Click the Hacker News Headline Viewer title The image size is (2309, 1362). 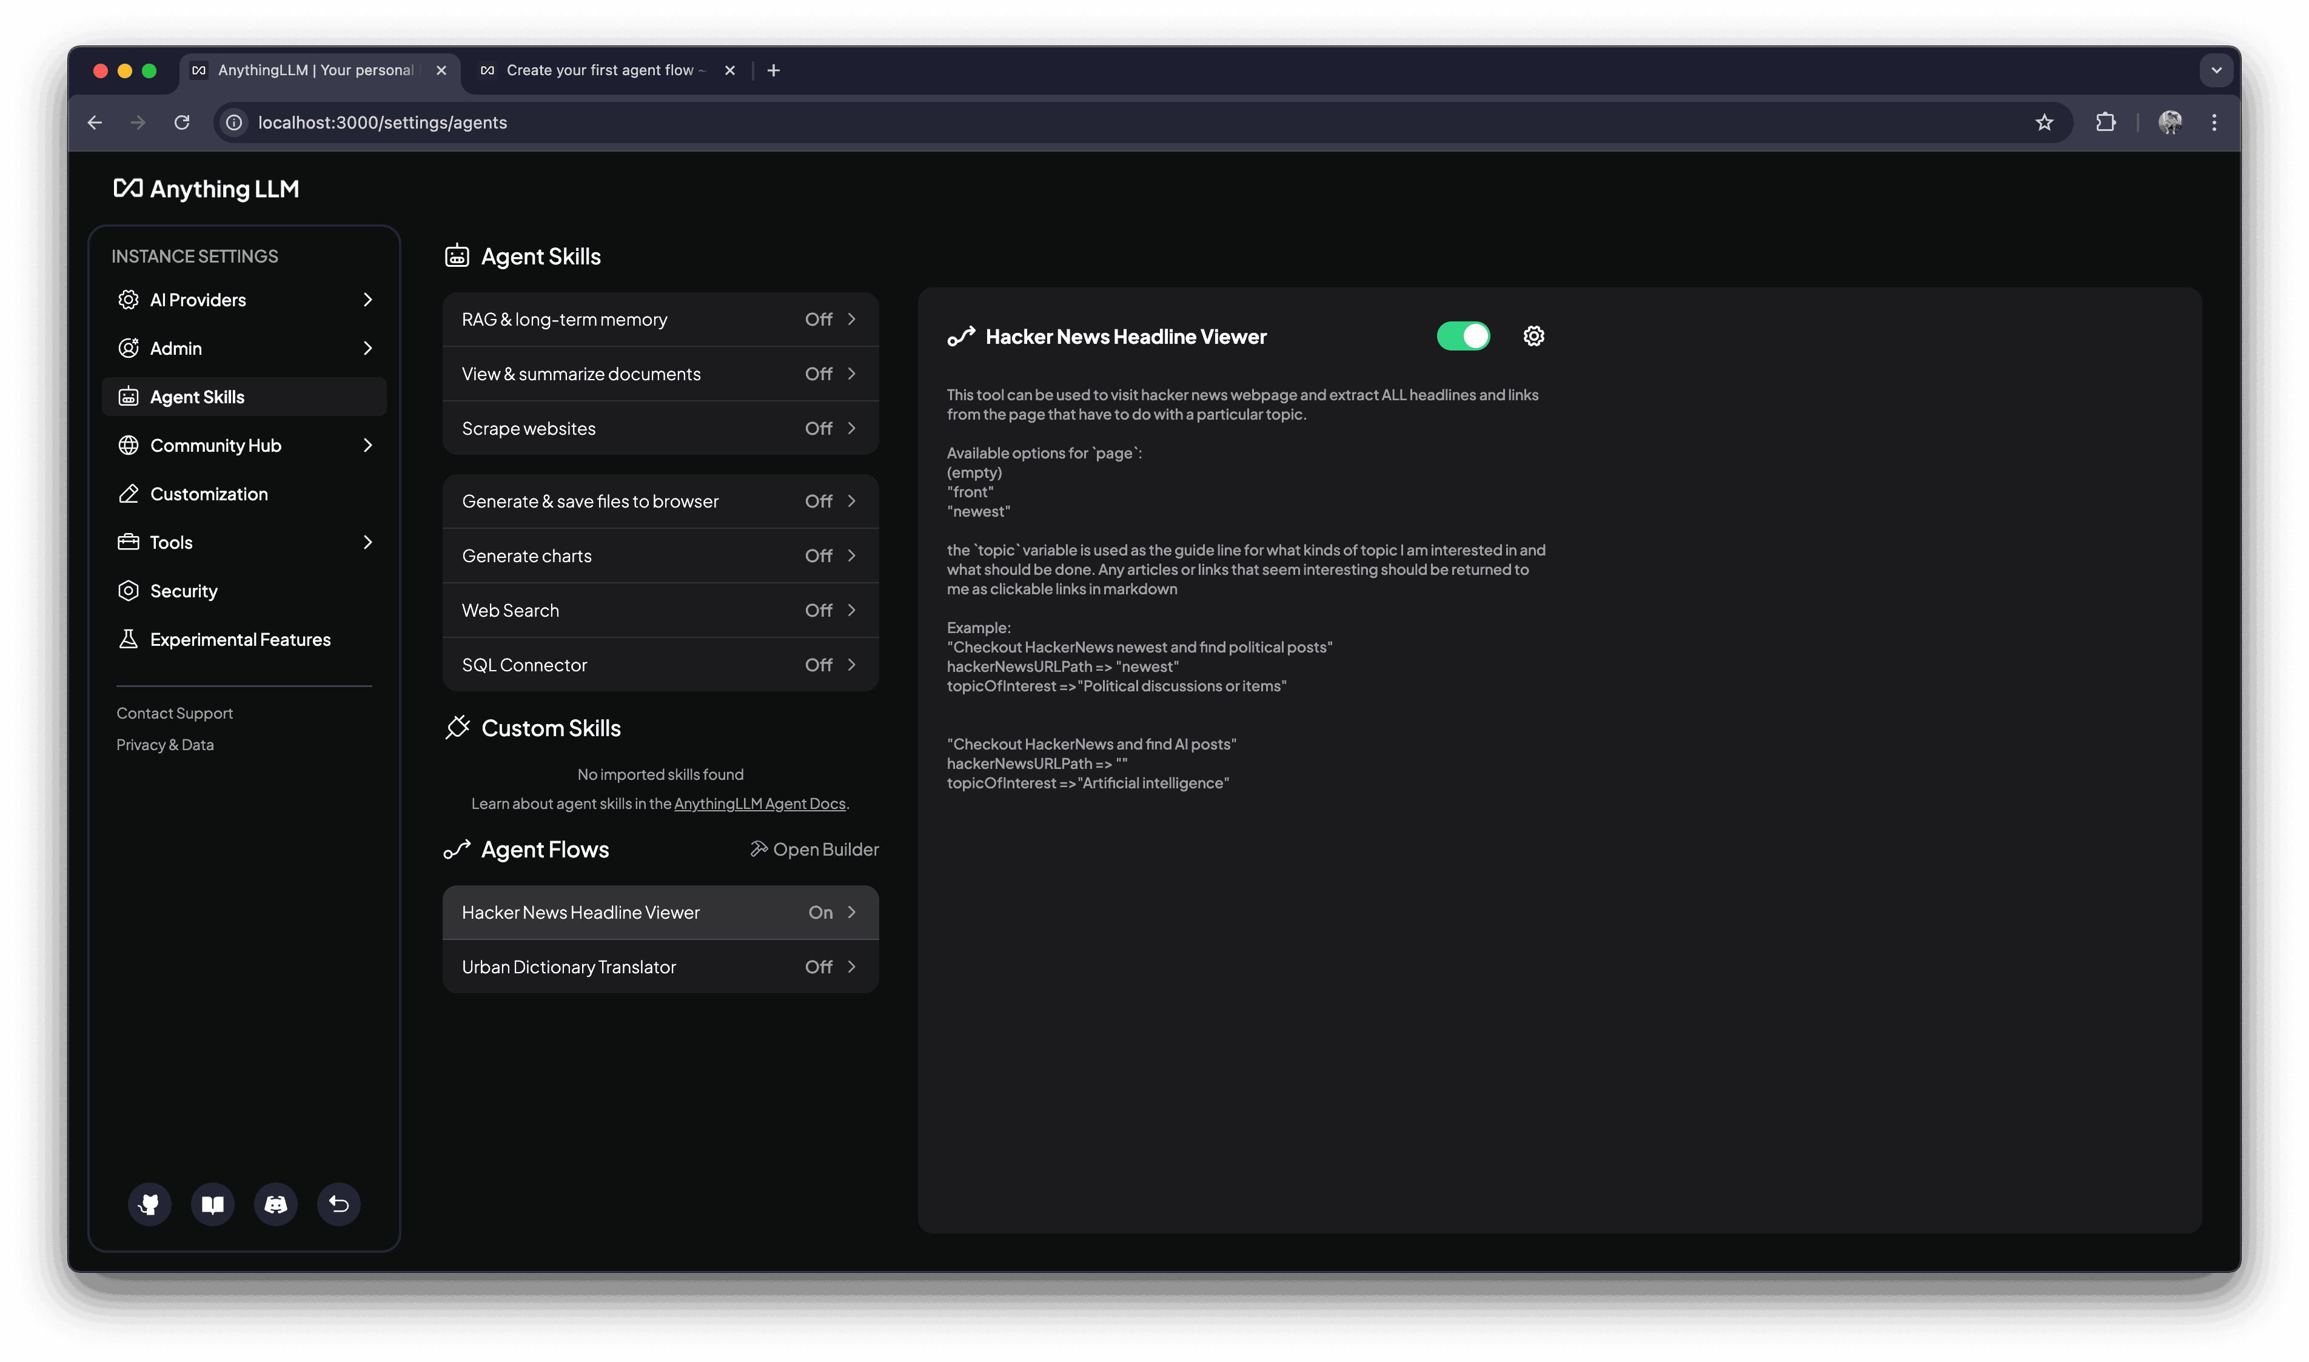coord(1126,337)
